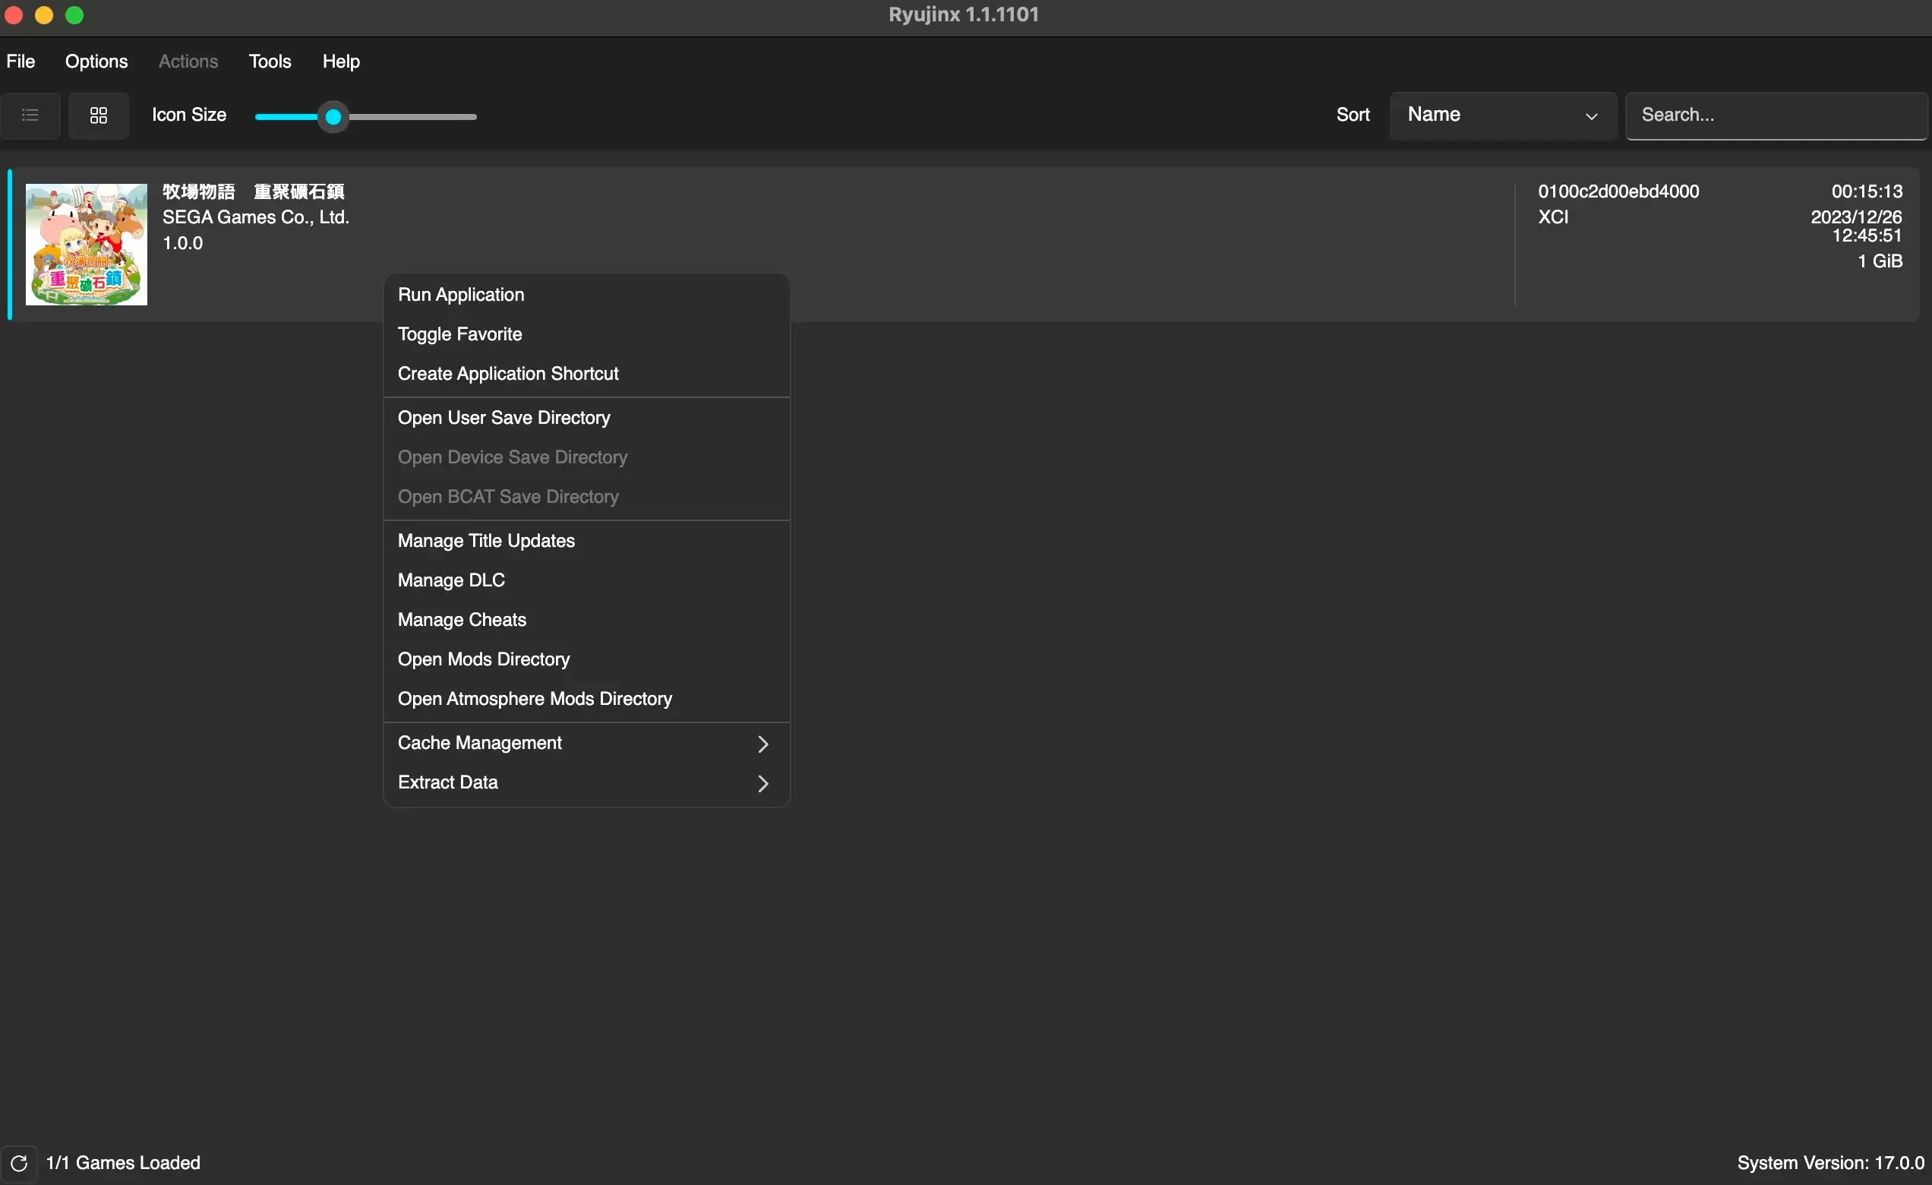Screen dimensions: 1932x1185
Task: Open the File menu
Action: (21, 60)
